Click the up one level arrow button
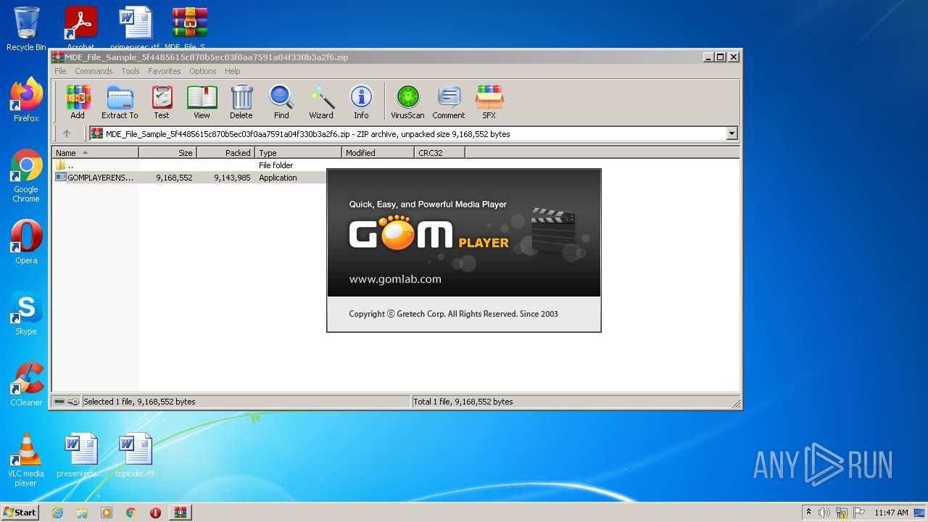Screen dimensions: 928x522 [x=67, y=133]
